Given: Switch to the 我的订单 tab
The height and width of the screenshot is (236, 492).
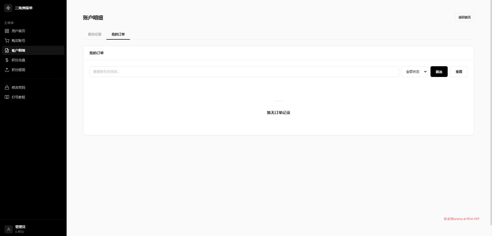Looking at the screenshot, I should (x=118, y=34).
